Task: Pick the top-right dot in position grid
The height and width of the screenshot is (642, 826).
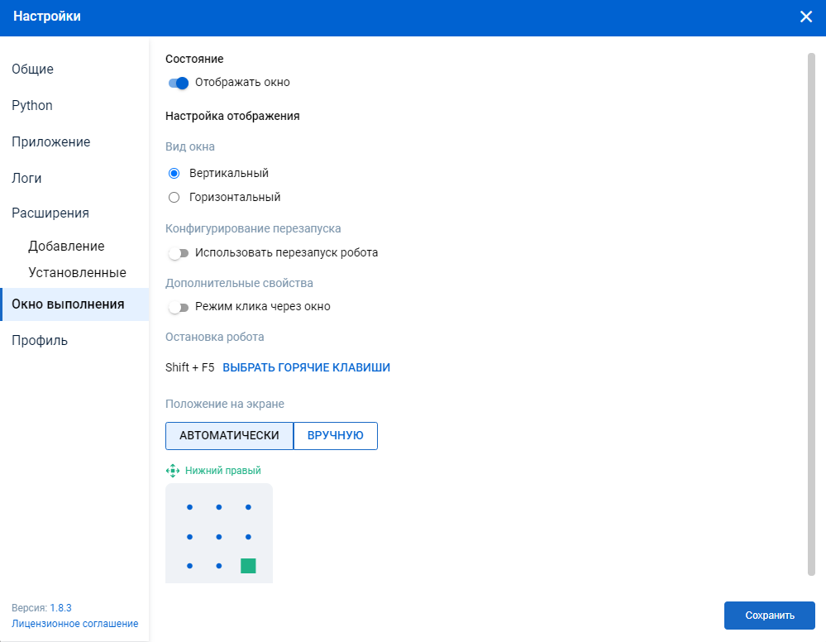Action: click(248, 507)
